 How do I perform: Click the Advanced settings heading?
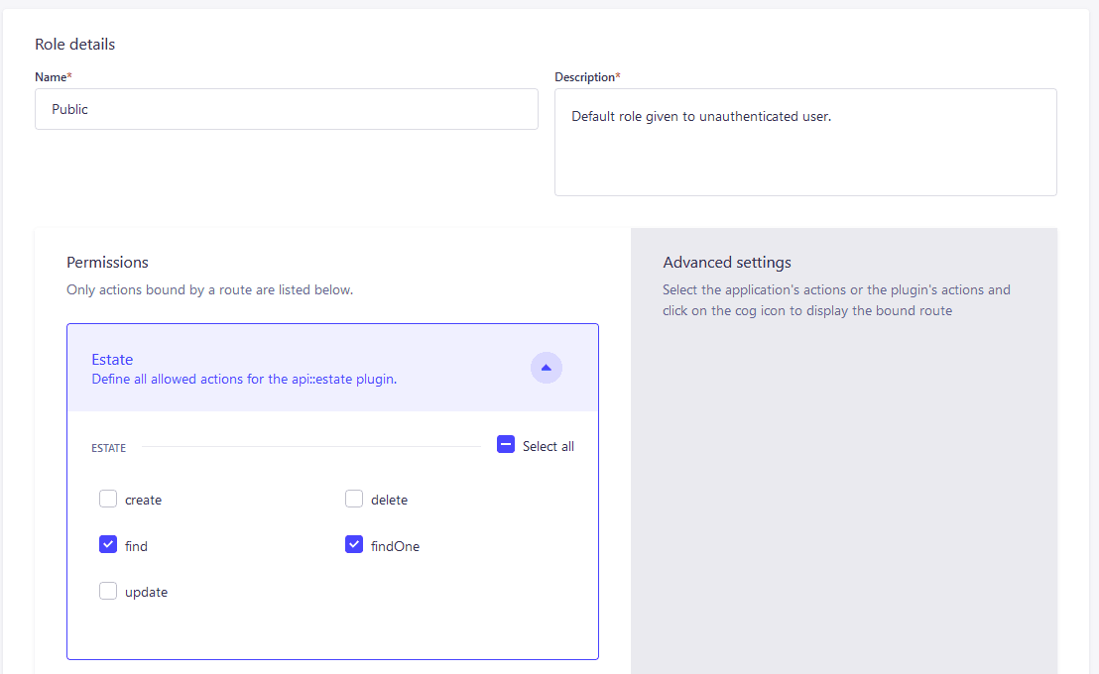726,262
